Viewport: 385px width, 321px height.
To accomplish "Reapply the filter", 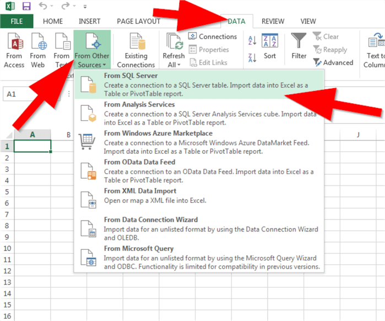I will coord(330,50).
